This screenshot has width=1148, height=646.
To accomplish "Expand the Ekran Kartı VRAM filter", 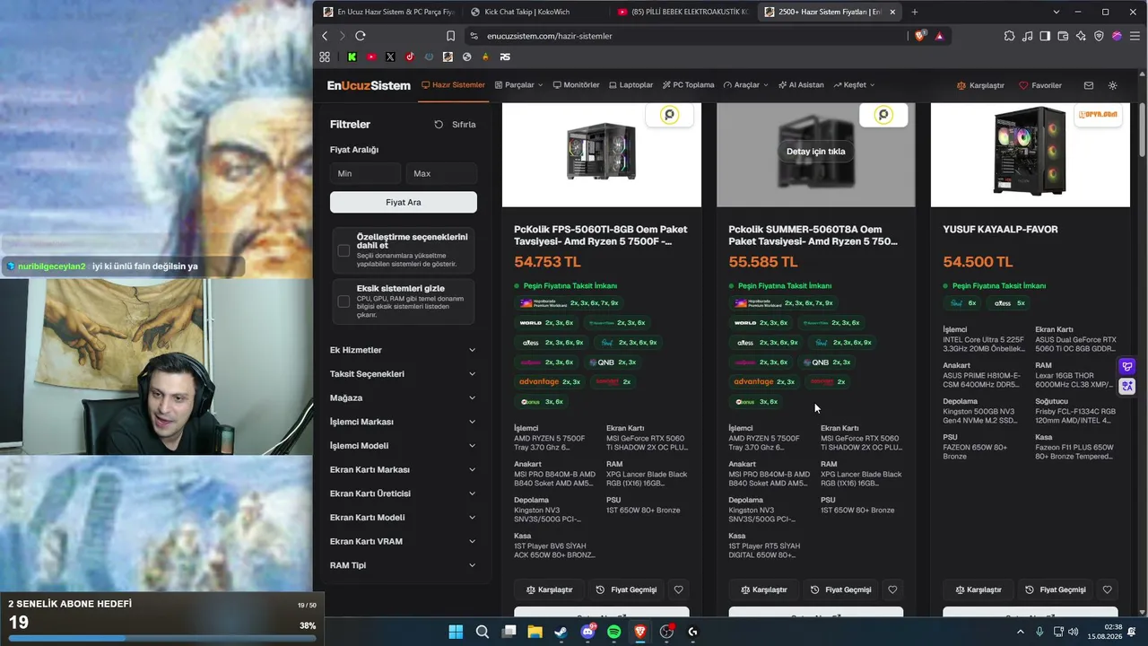I will coord(403,541).
